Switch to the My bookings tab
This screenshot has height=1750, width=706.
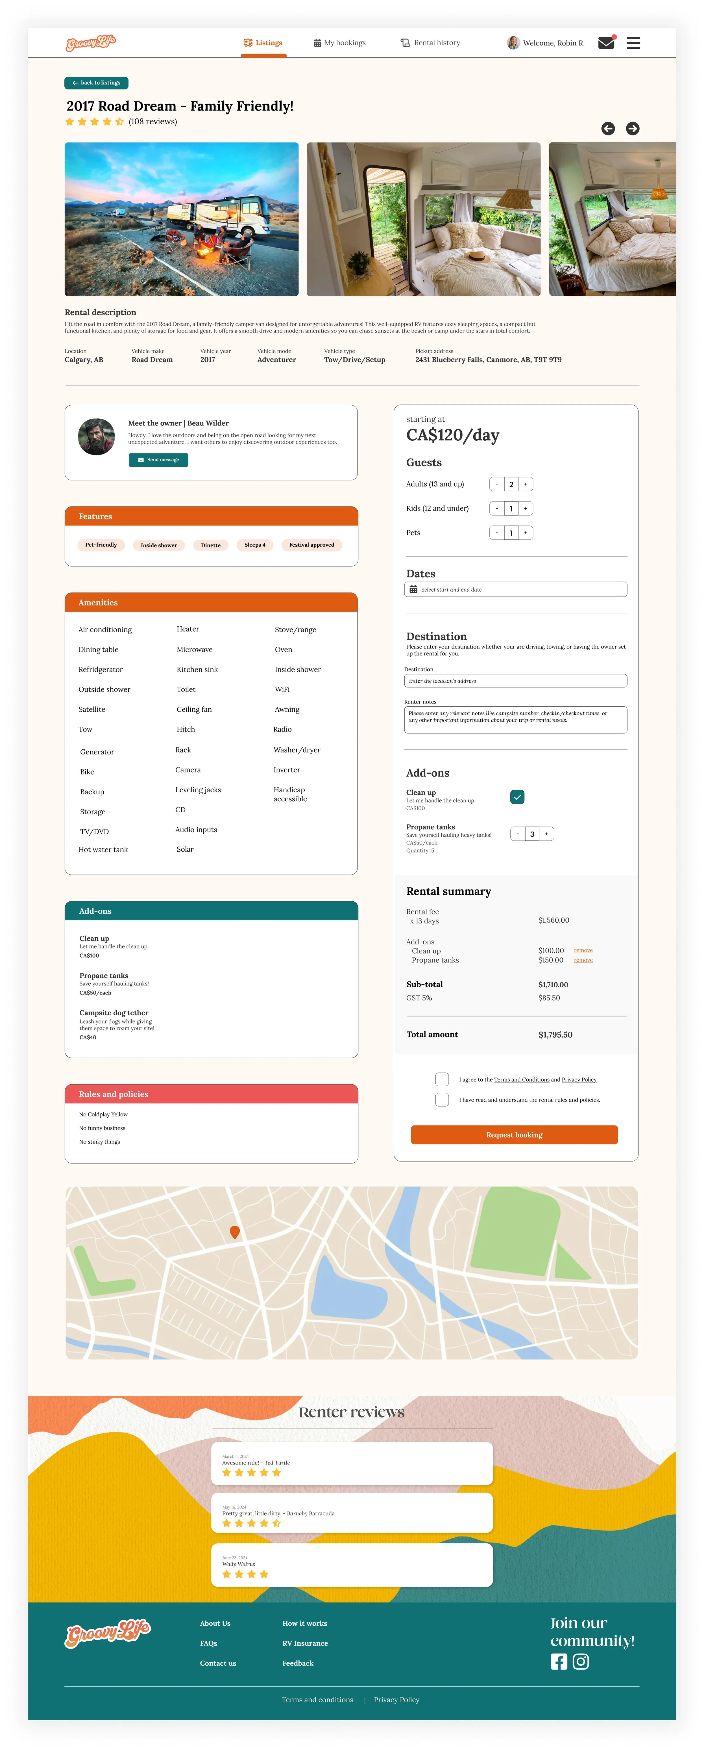339,43
